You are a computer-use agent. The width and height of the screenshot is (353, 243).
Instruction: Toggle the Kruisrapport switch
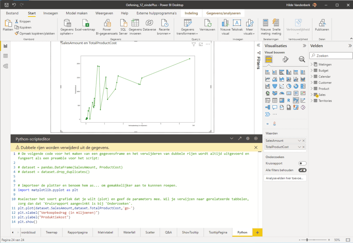click(x=302, y=163)
